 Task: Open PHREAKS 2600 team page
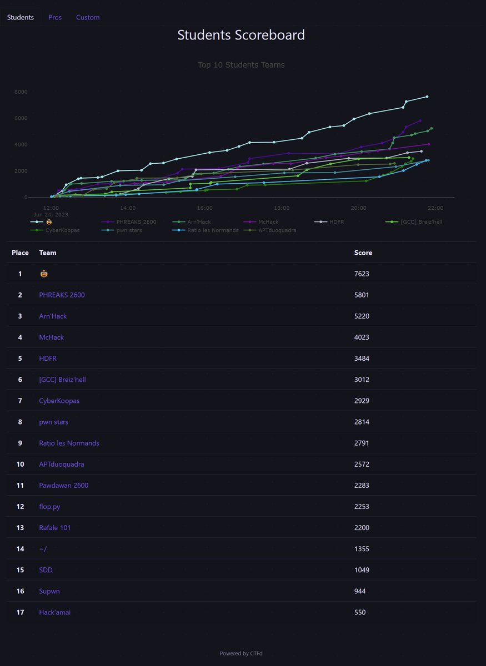(62, 295)
